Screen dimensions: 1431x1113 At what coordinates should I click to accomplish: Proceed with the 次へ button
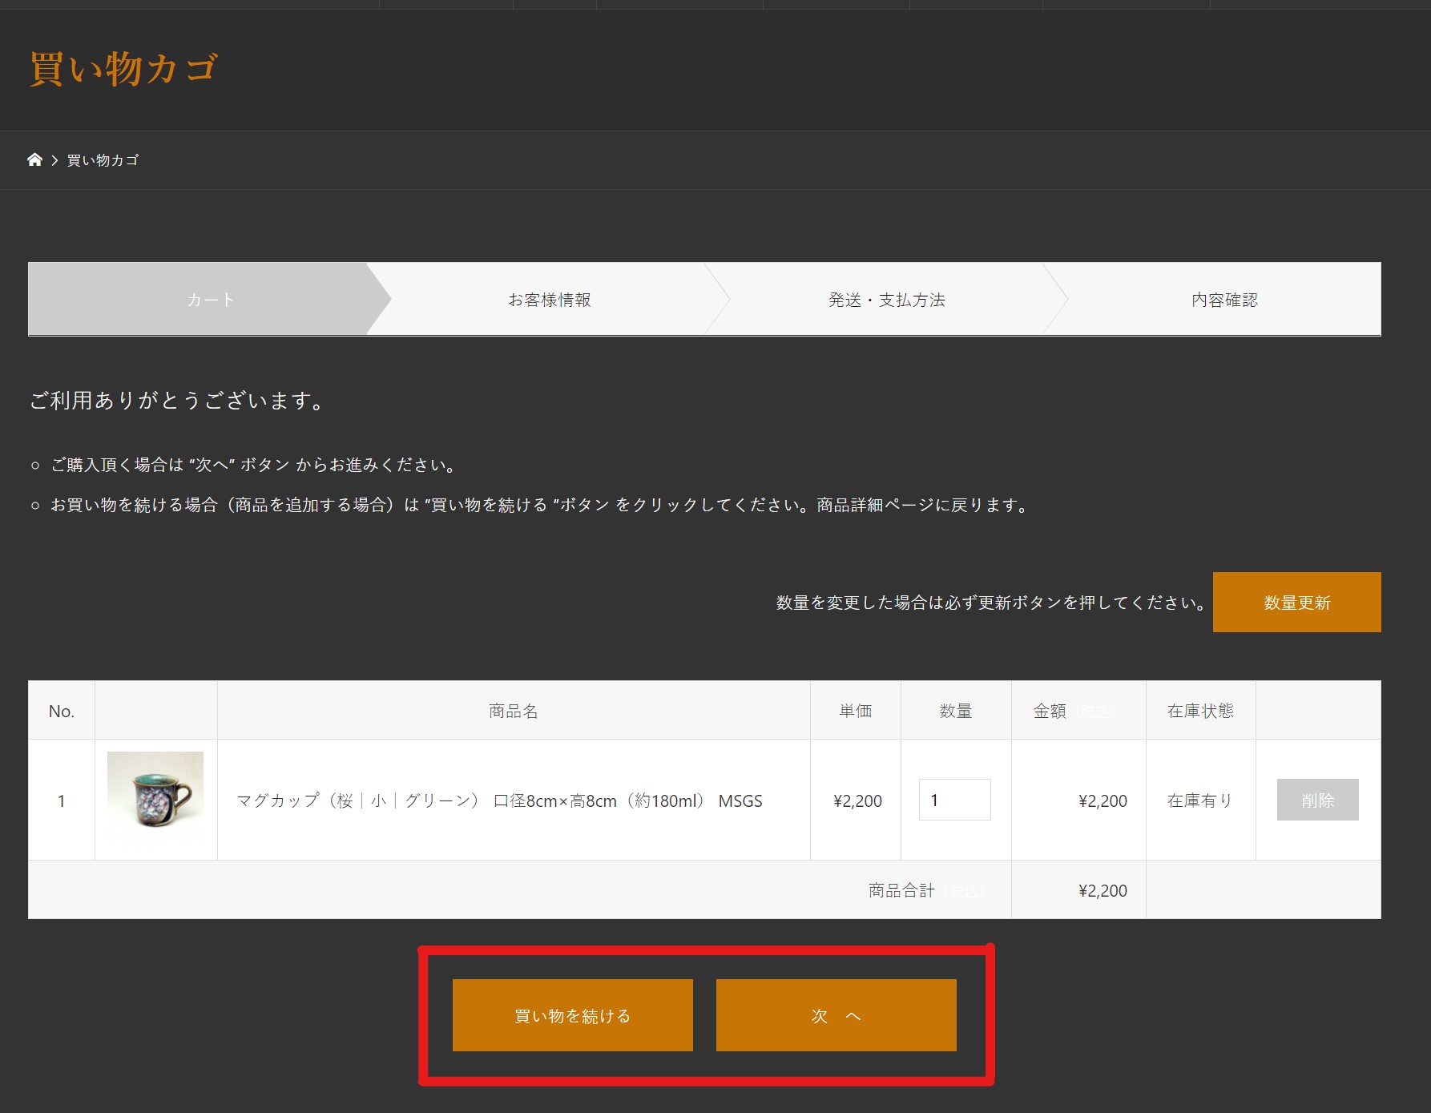pyautogui.click(x=836, y=1015)
